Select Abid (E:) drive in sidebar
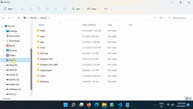Image resolution: width=193 pixels, height=109 pixels. pyautogui.click(x=13, y=70)
